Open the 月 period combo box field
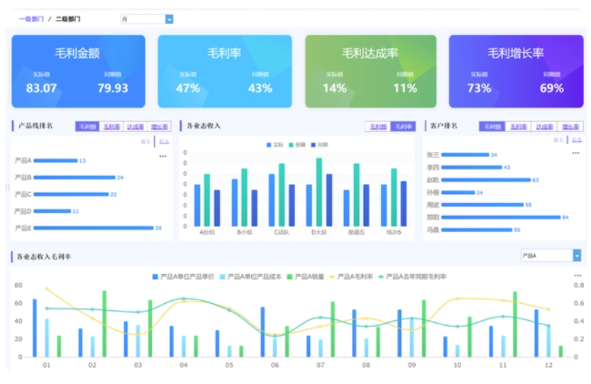This screenshot has height=384, width=591. click(147, 19)
